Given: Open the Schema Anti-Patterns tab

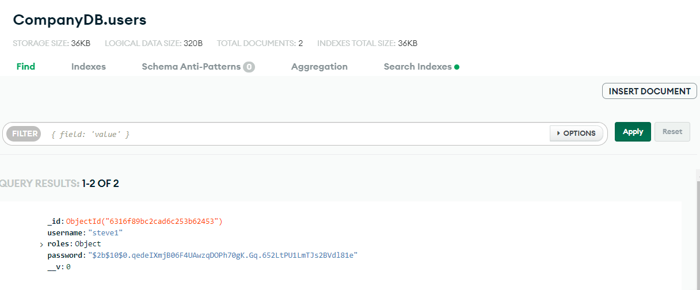Looking at the screenshot, I should 198,67.
